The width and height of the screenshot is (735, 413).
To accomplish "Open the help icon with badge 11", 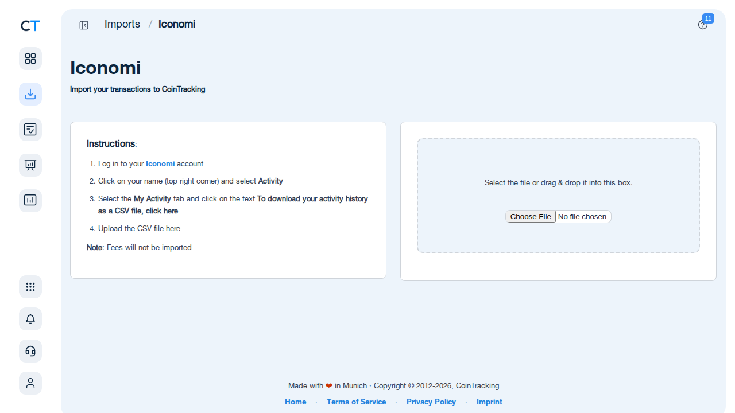I will (703, 25).
